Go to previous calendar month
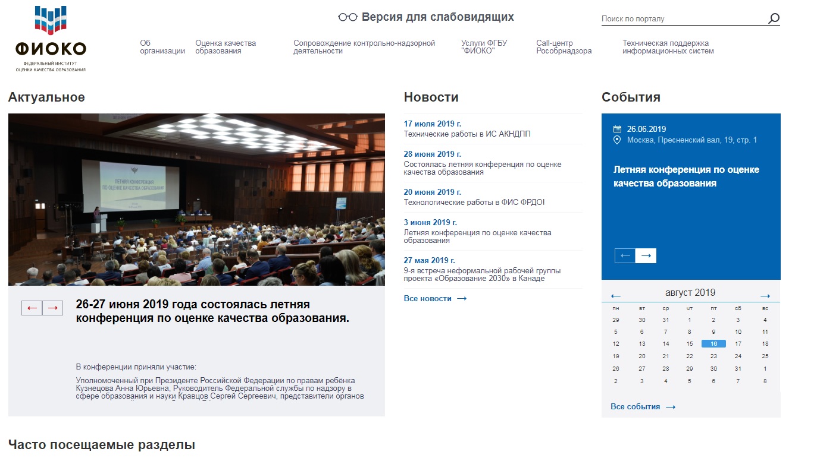This screenshot has height=458, width=817. pos(616,296)
